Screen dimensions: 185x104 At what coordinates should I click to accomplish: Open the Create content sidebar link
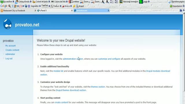coord(12,50)
